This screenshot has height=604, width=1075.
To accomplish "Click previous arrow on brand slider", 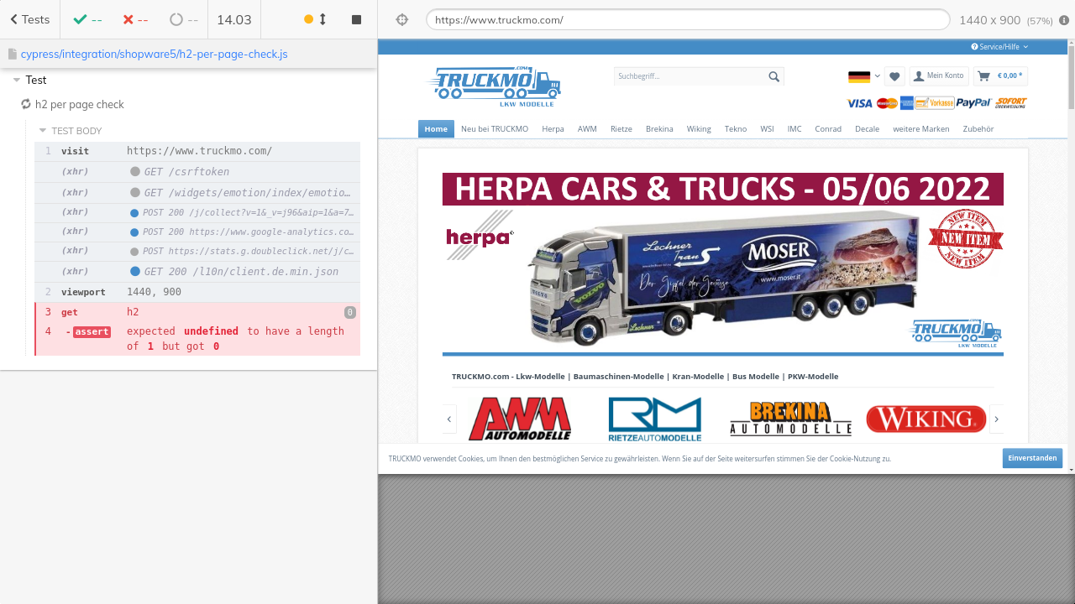I will (449, 419).
